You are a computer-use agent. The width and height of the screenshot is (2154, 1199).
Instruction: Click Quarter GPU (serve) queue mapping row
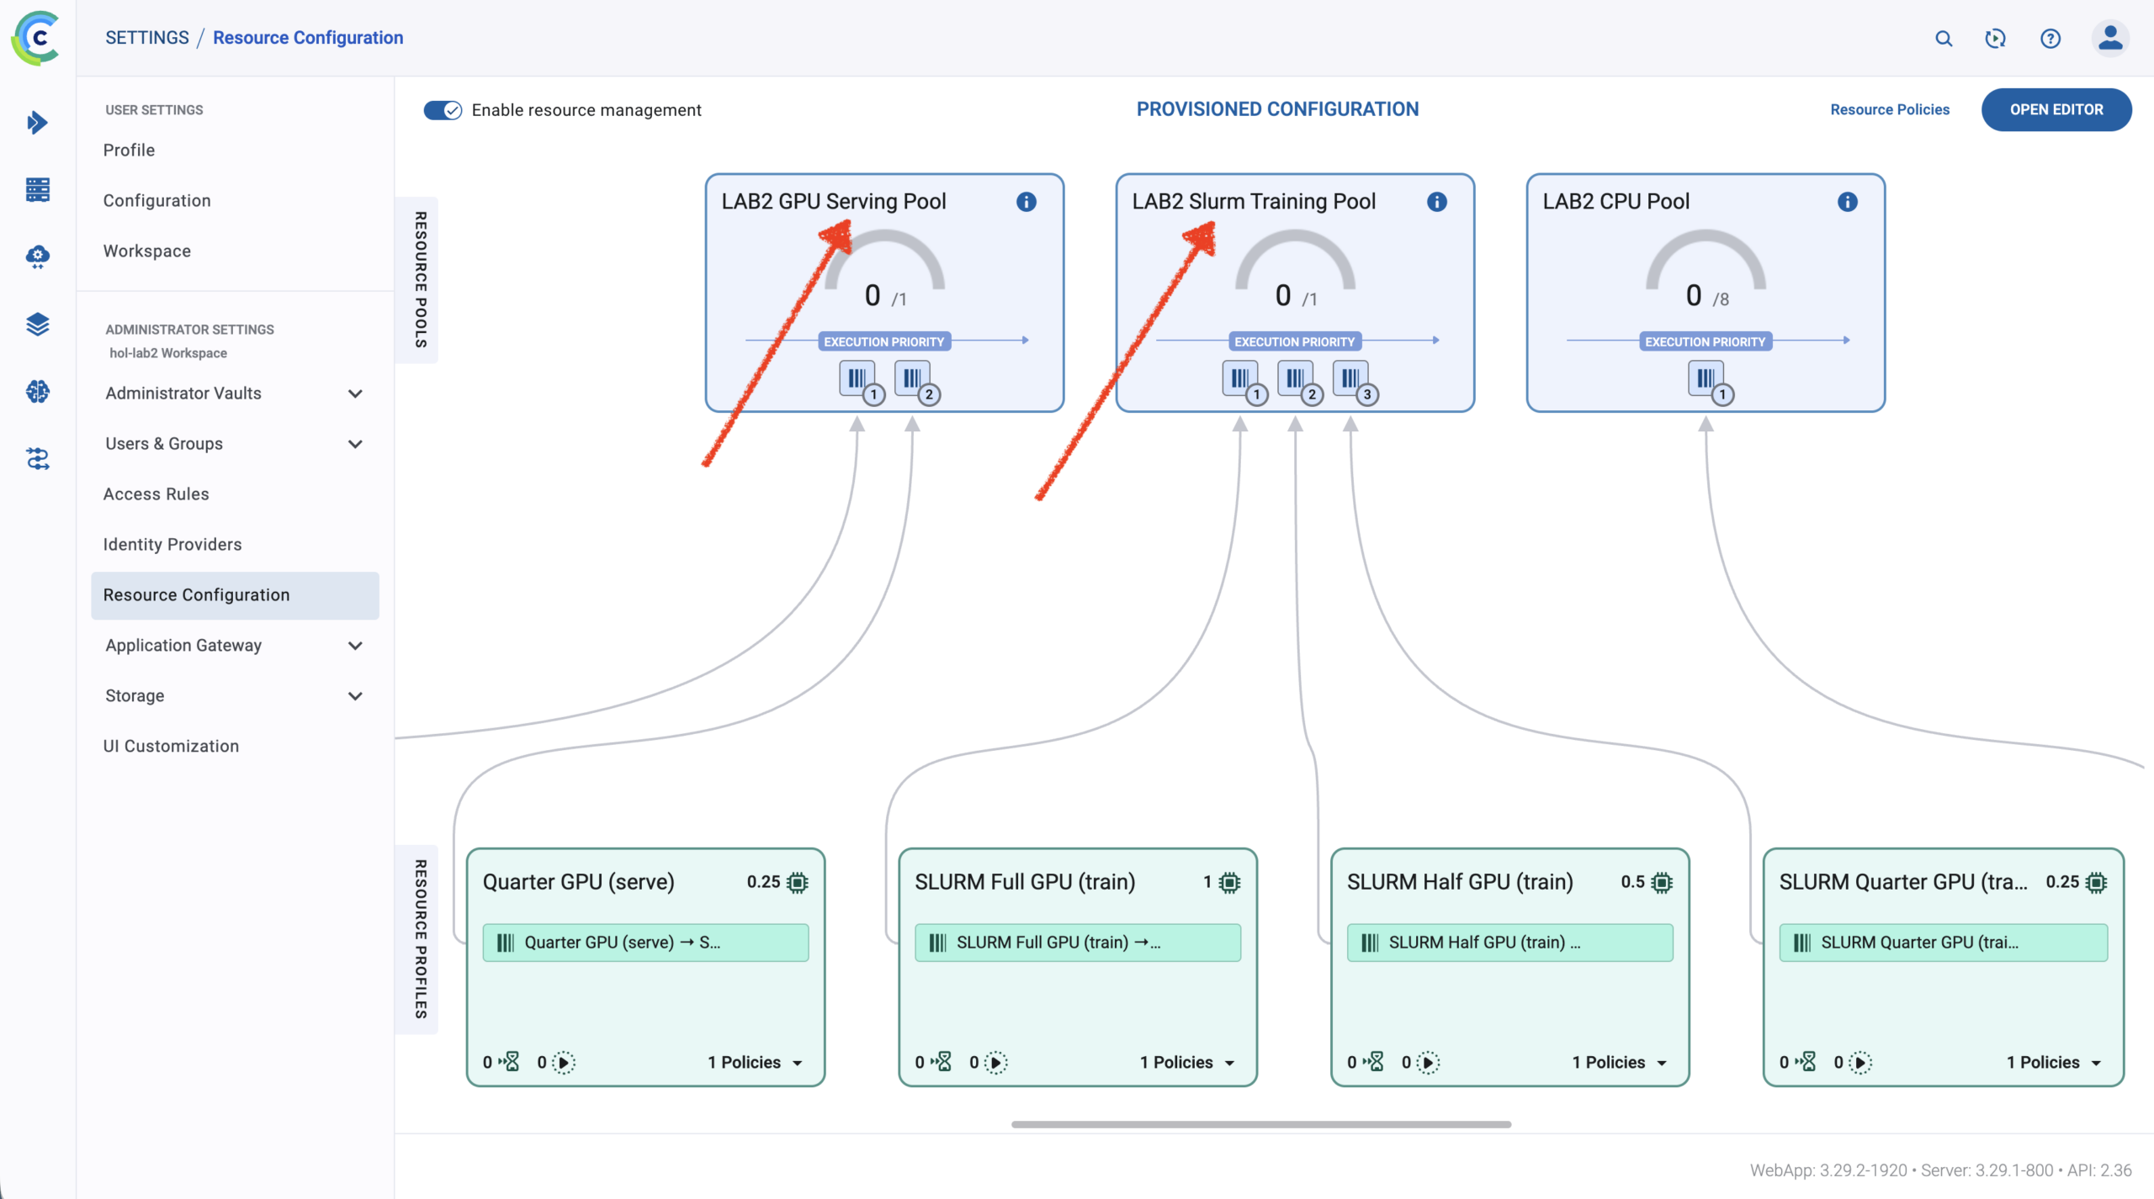coord(645,943)
